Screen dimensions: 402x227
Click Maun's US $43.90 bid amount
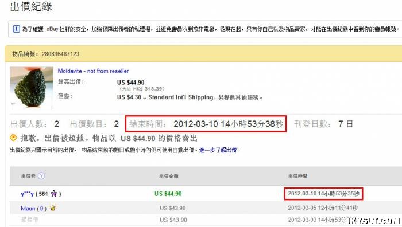172,208
